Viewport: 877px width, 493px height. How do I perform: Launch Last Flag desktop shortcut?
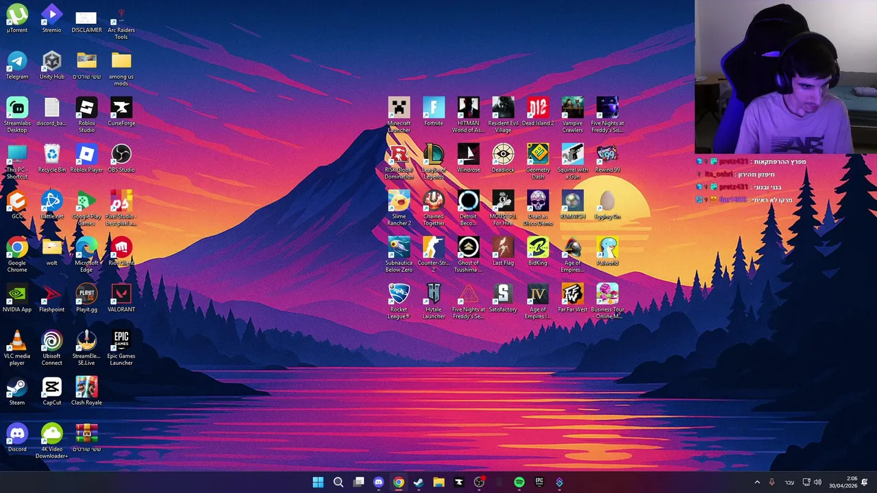click(503, 251)
